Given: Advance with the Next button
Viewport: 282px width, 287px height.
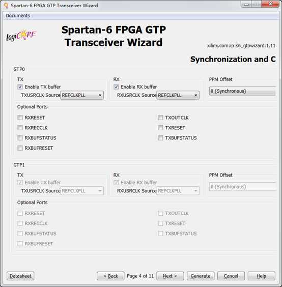Looking at the screenshot, I should (170, 276).
